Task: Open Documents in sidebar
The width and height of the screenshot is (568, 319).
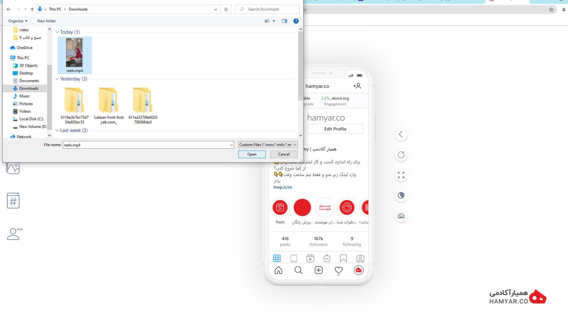Action: click(x=29, y=81)
